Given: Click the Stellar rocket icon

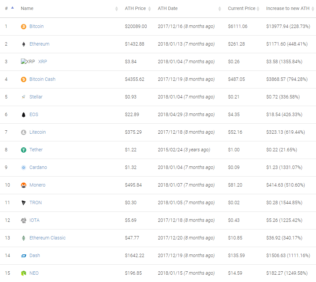Looking at the screenshot, I should pyautogui.click(x=24, y=97).
